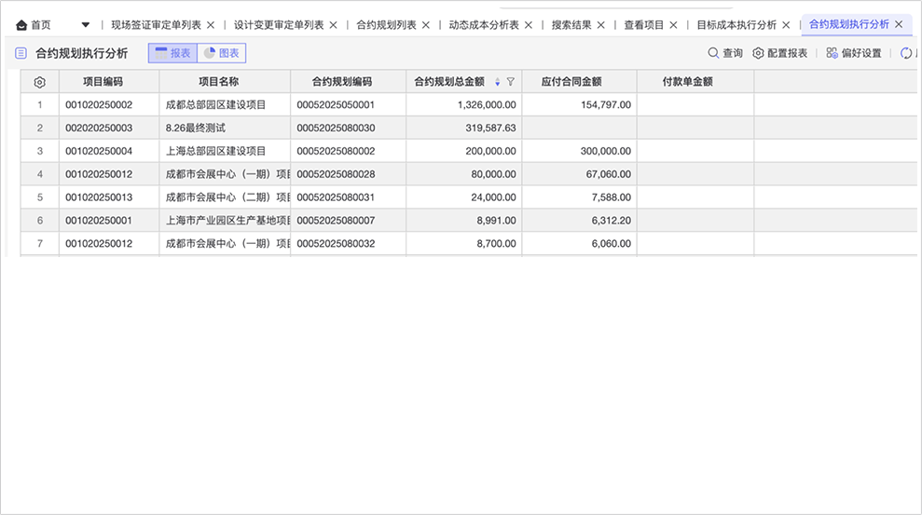Toggle sort arrow on 合约规划总金额 column
922x515 pixels.
pos(498,82)
